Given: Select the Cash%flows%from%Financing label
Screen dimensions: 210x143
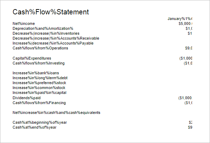Looking at the screenshot, I should [39, 103].
